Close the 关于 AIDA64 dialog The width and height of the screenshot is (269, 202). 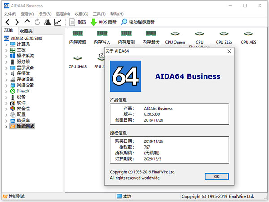229,51
